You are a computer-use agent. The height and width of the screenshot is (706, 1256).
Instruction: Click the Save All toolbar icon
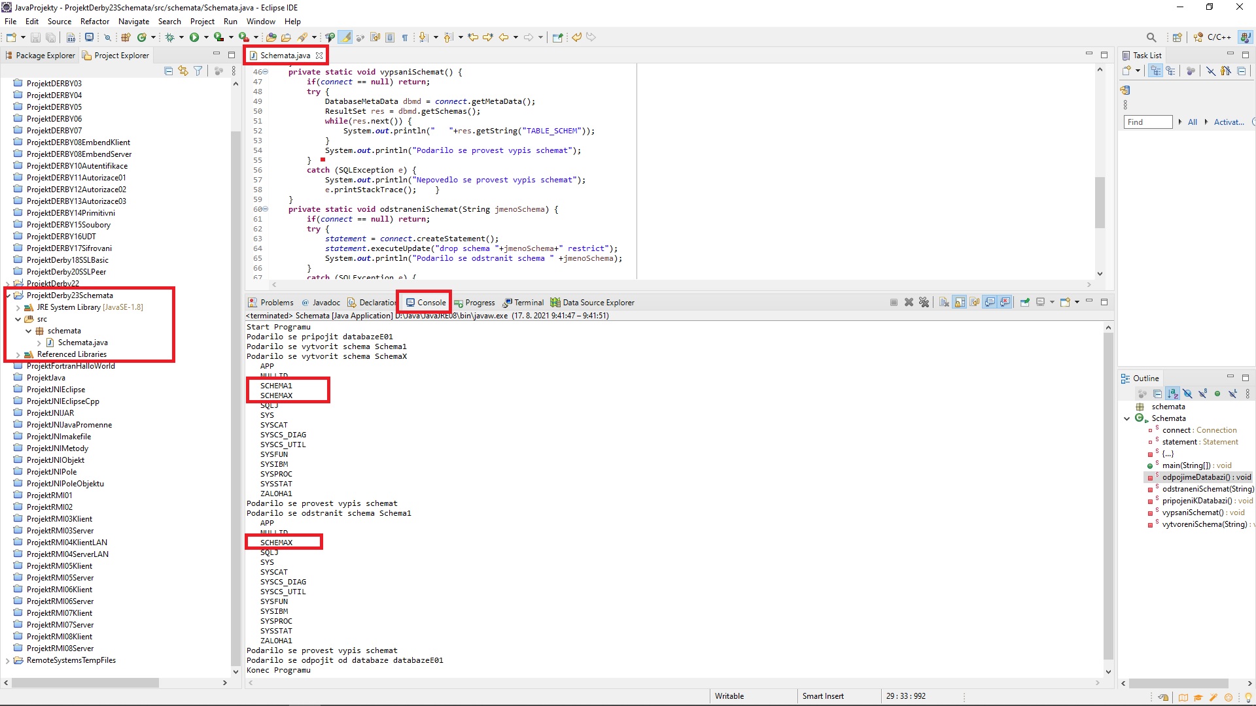49,37
